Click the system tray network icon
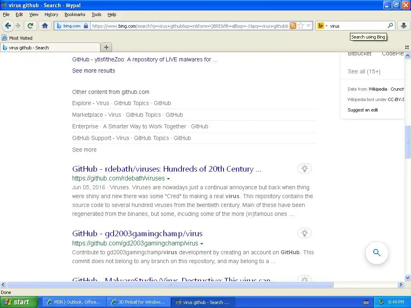Viewport: 411px width, 308px height. [x=381, y=302]
